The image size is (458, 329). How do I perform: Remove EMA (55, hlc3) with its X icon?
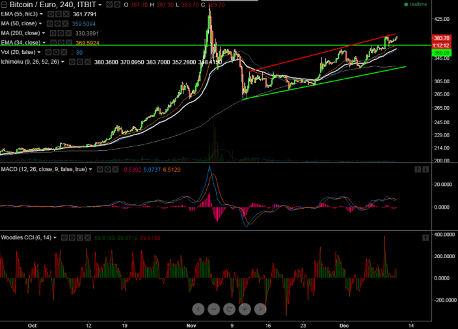66,14
